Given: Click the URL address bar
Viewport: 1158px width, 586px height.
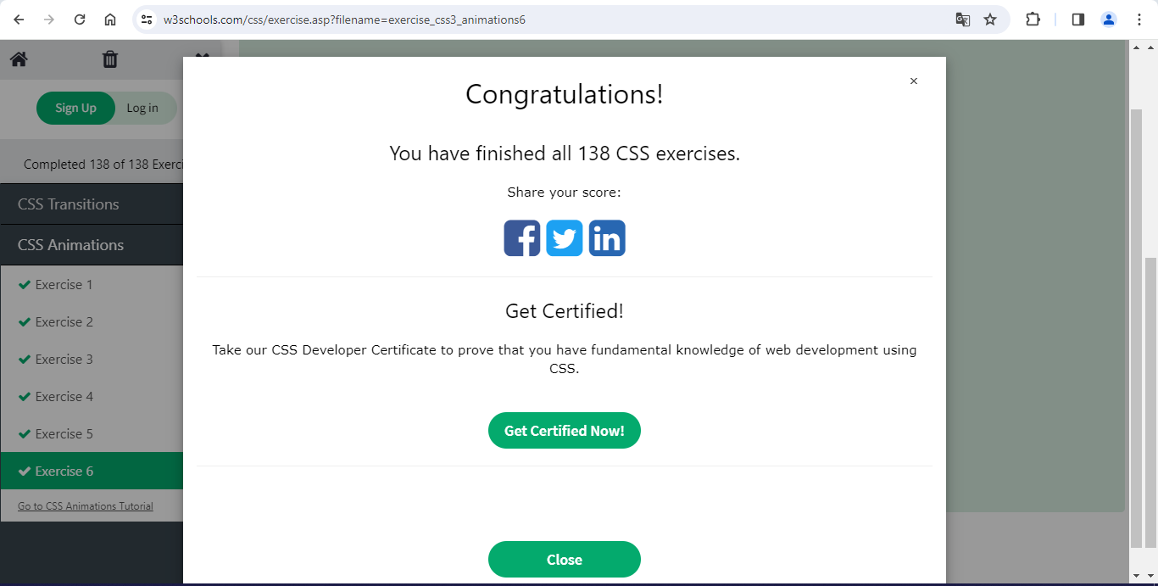Looking at the screenshot, I should click(x=543, y=20).
